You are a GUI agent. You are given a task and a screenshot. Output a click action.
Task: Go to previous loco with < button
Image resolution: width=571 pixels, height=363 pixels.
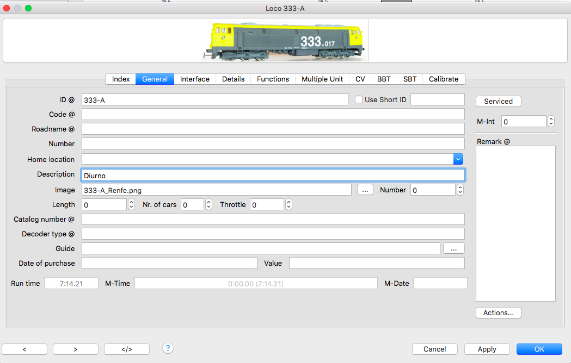[24, 349]
